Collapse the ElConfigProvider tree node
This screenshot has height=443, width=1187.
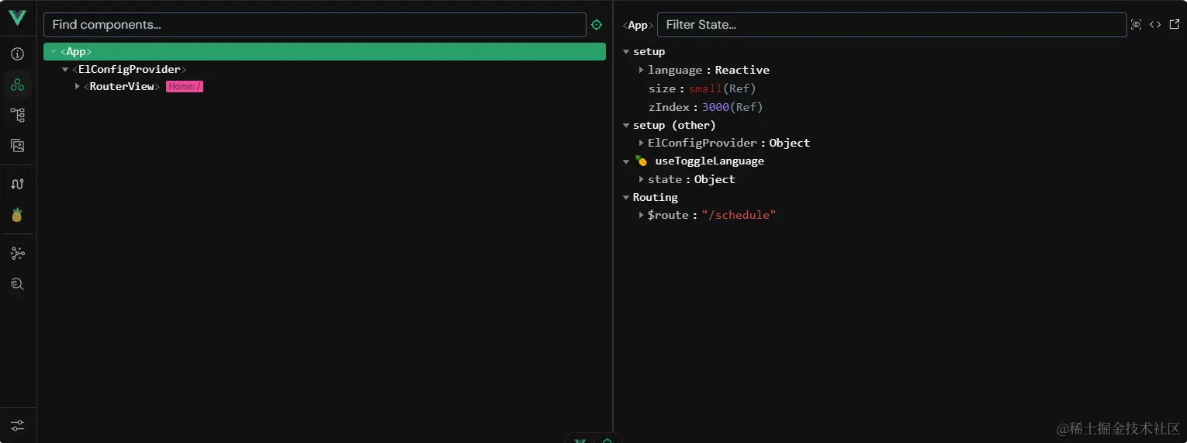click(x=65, y=70)
